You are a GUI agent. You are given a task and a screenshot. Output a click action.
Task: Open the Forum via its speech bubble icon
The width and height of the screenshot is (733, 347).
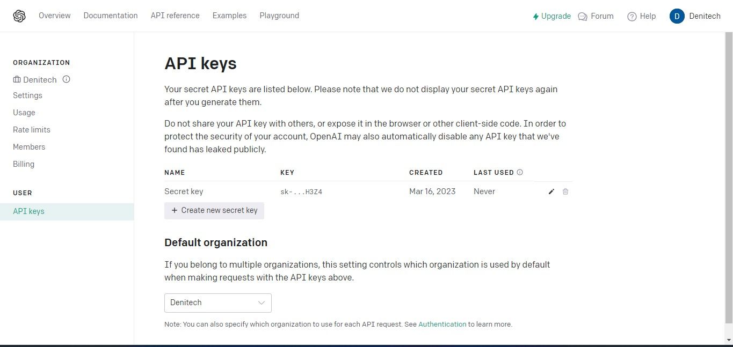pos(582,16)
